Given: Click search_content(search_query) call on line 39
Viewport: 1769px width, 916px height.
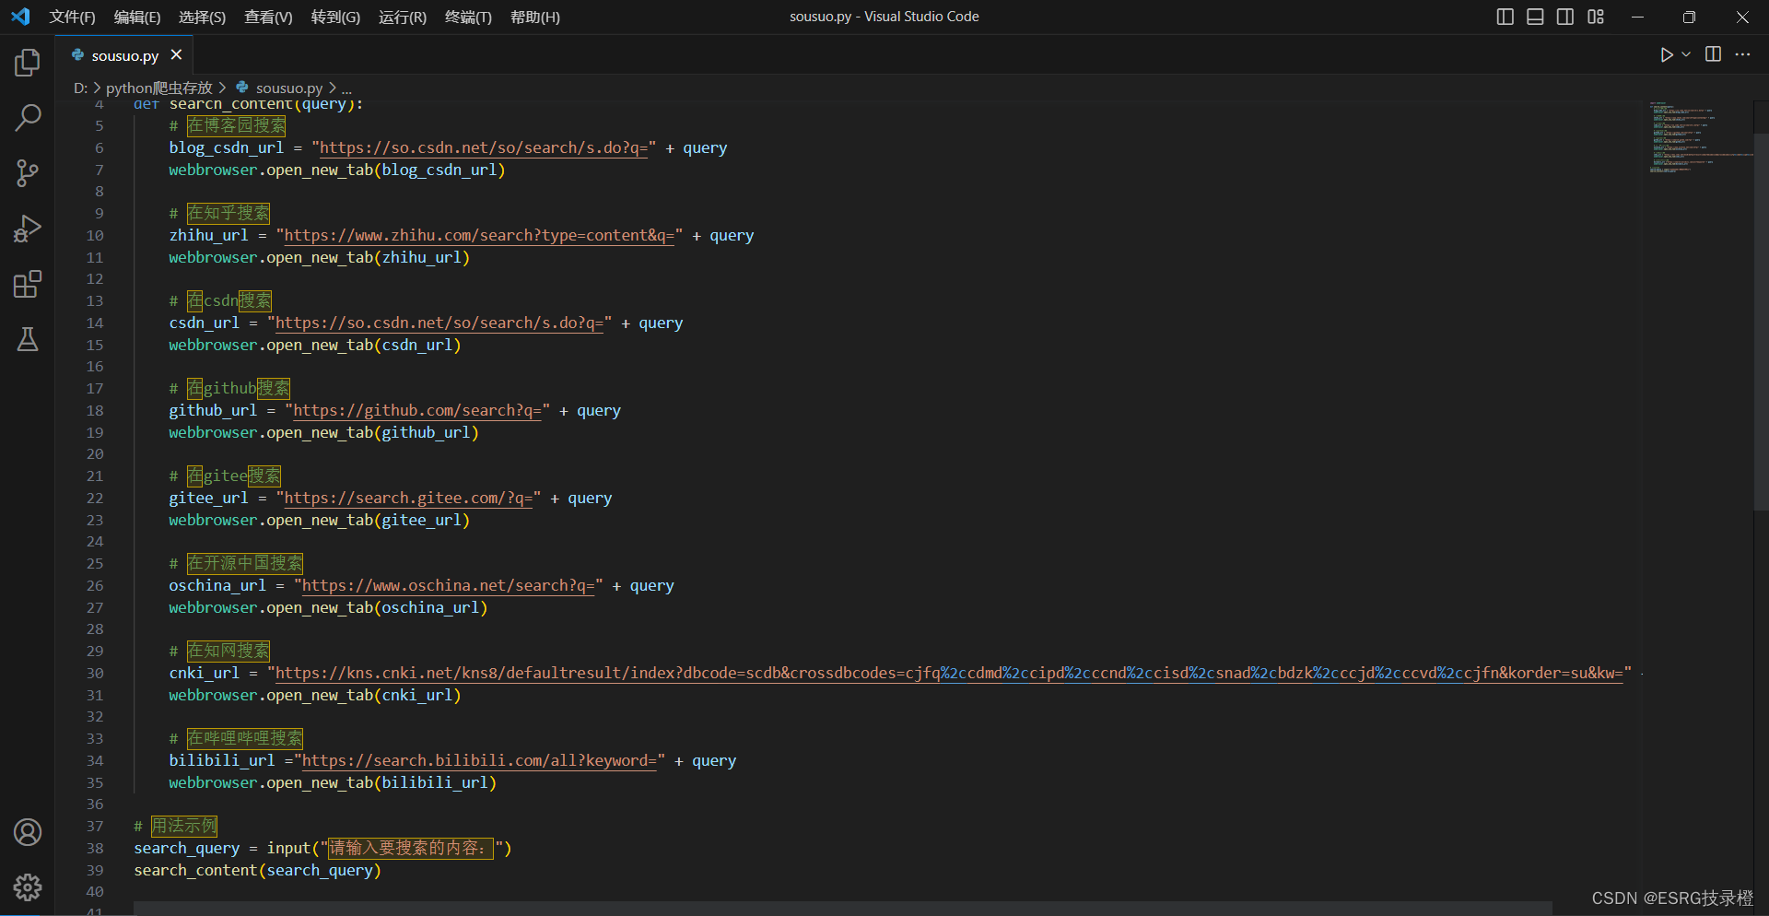Looking at the screenshot, I should pyautogui.click(x=257, y=870).
